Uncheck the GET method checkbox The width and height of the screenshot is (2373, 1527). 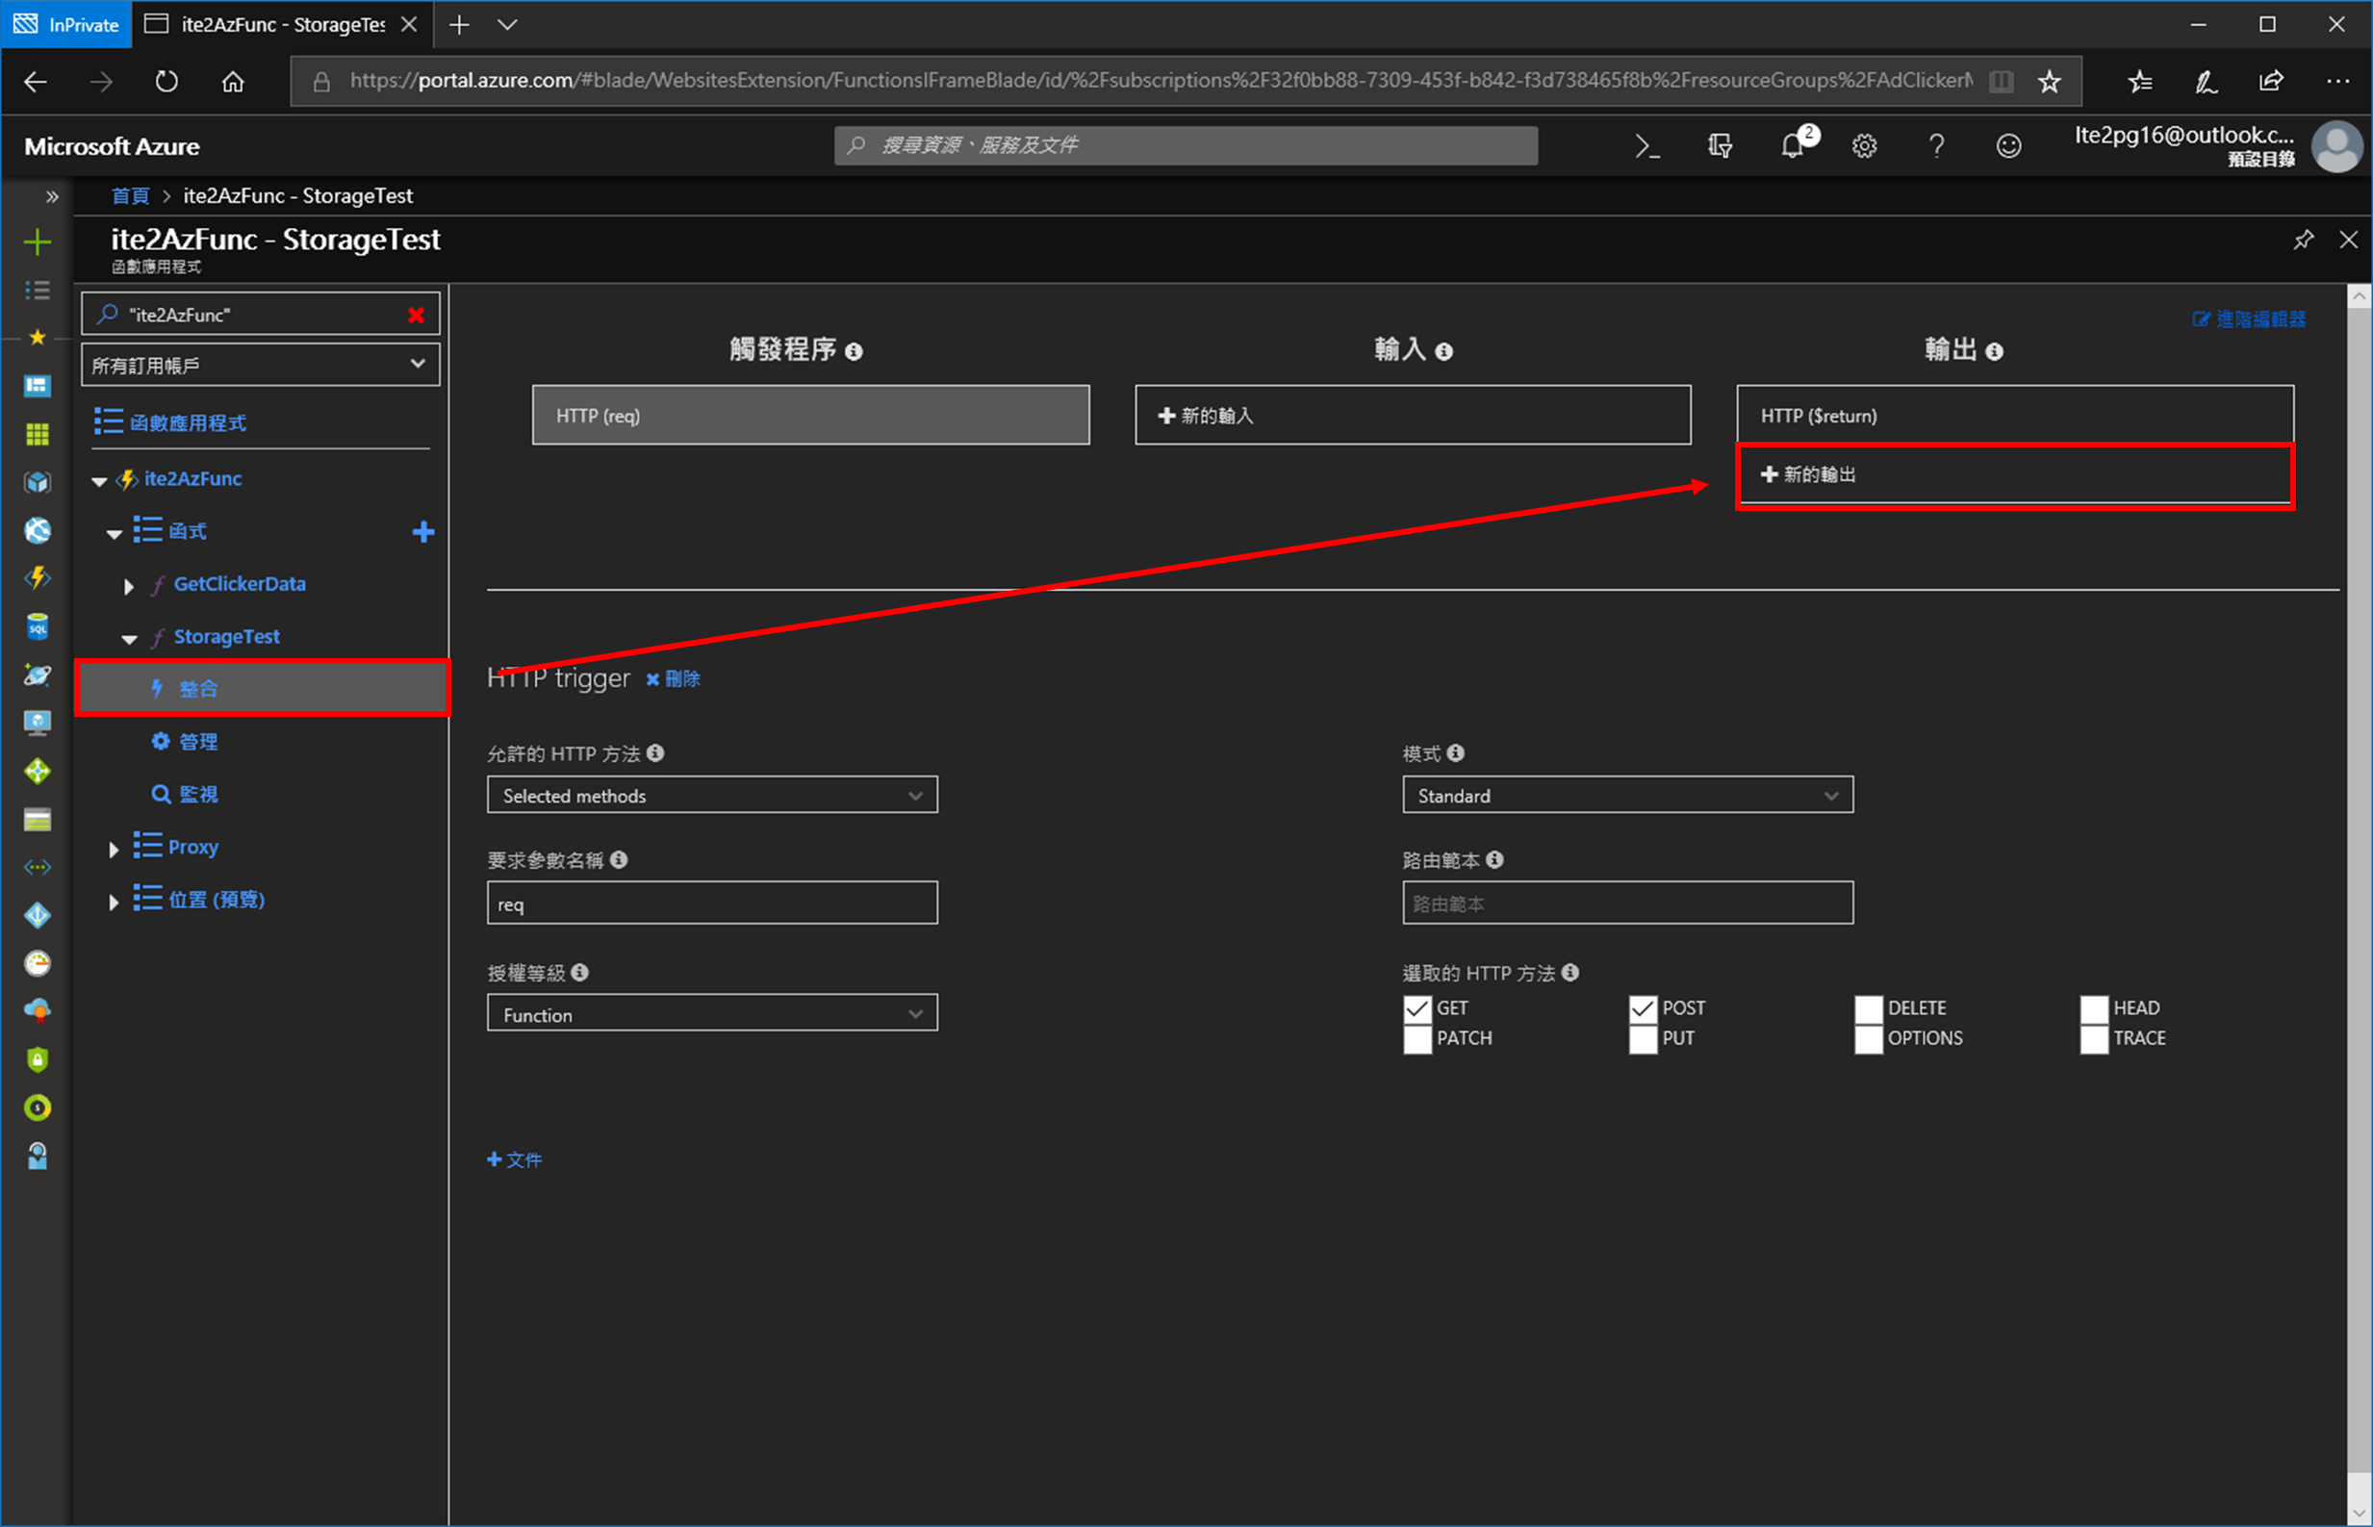click(x=1418, y=1009)
